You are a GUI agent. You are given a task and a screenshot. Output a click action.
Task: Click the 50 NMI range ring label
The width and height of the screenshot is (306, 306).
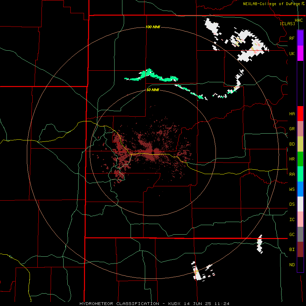[x=153, y=90]
